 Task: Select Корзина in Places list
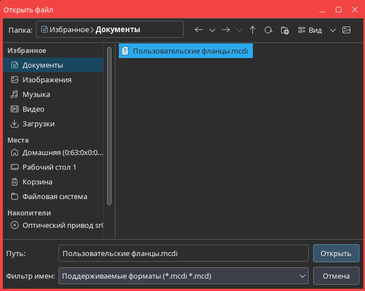[x=37, y=182]
